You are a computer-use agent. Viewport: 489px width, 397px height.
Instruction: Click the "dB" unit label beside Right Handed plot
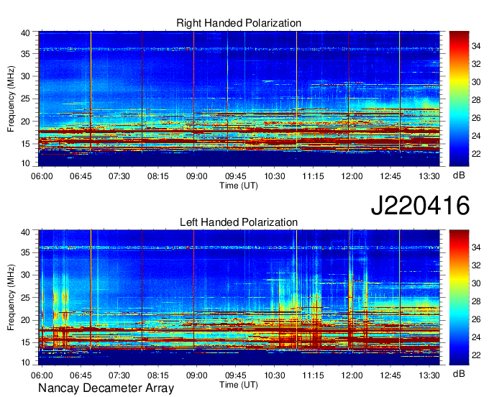coord(459,175)
